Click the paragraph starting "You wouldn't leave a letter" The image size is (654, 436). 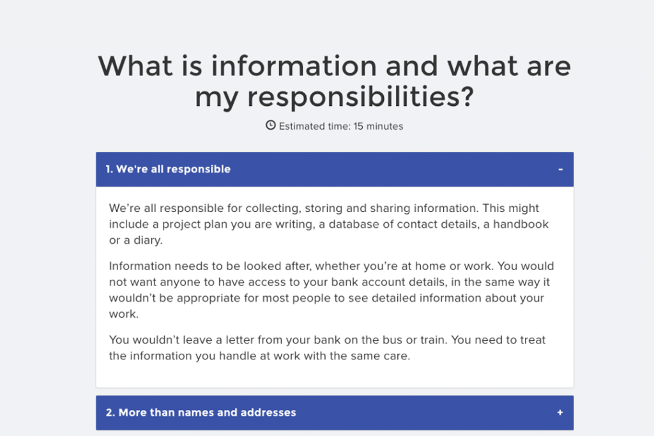327,348
